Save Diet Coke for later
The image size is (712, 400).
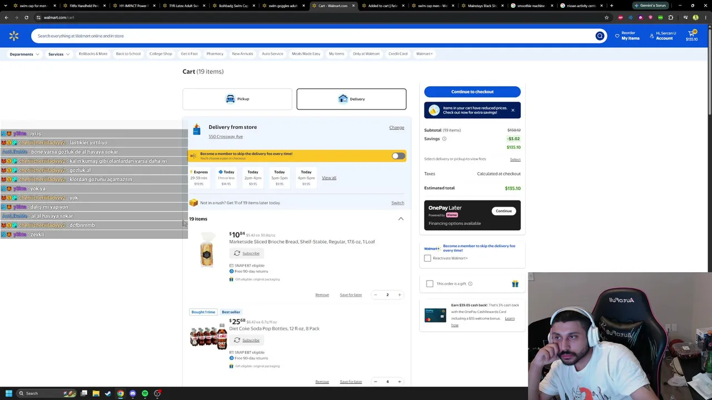(x=350, y=382)
